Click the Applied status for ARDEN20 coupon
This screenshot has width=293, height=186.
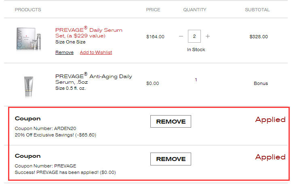pos(270,120)
